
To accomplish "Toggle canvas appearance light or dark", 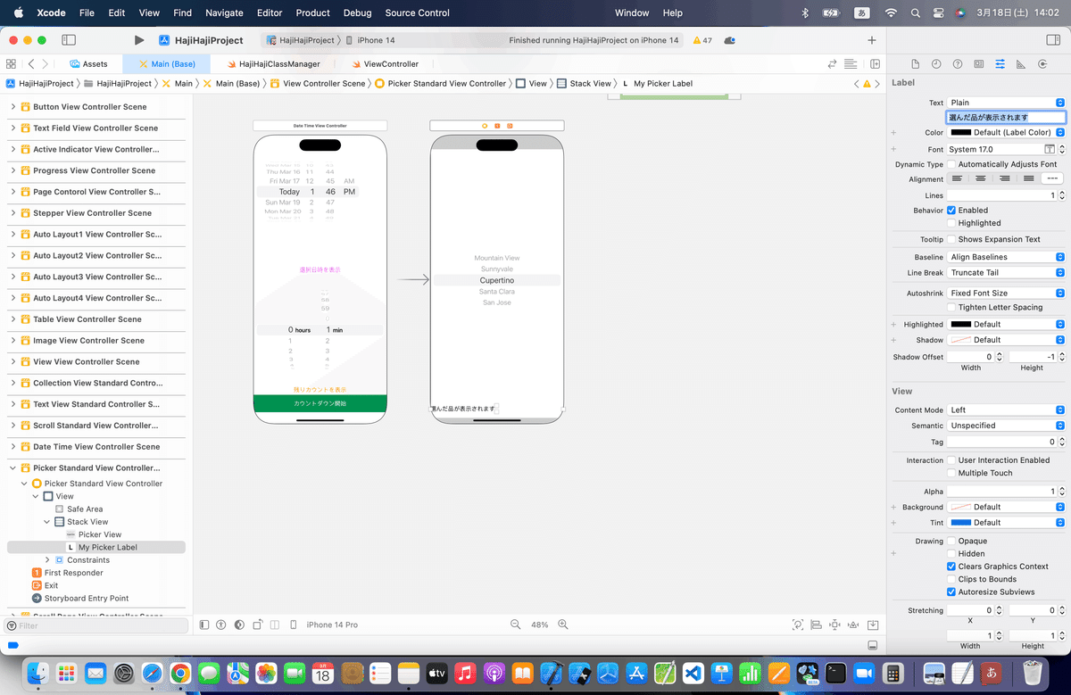I will [238, 625].
